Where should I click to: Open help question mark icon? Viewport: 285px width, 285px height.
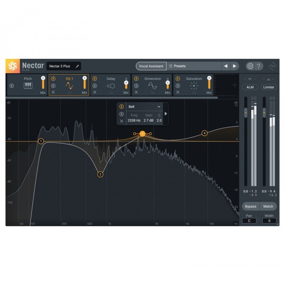point(259,66)
